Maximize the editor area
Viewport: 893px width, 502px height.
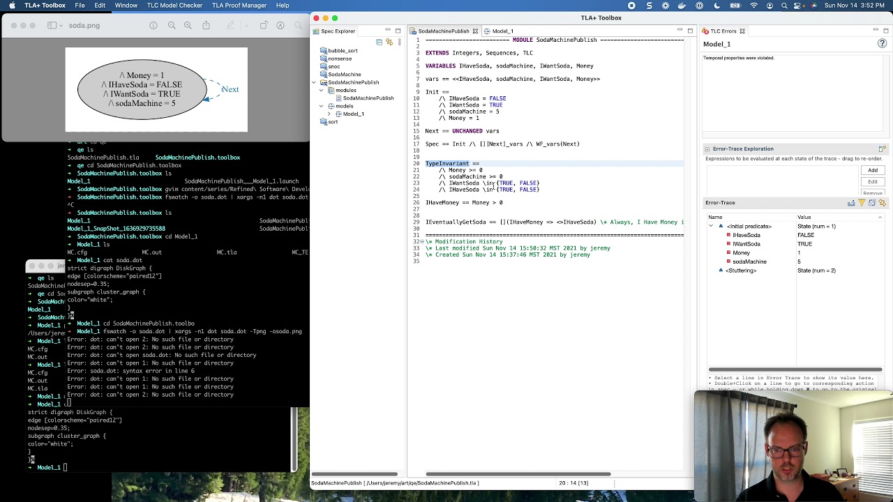[690, 31]
